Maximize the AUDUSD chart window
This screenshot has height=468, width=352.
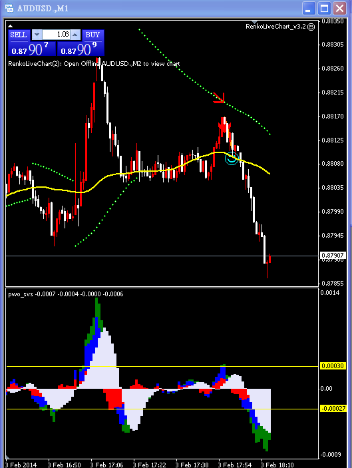[324, 9]
